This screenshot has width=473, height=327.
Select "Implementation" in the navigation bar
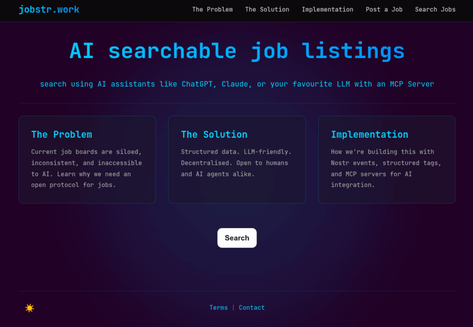[327, 9]
